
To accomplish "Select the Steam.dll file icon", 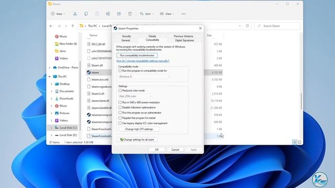I will tap(88, 65).
